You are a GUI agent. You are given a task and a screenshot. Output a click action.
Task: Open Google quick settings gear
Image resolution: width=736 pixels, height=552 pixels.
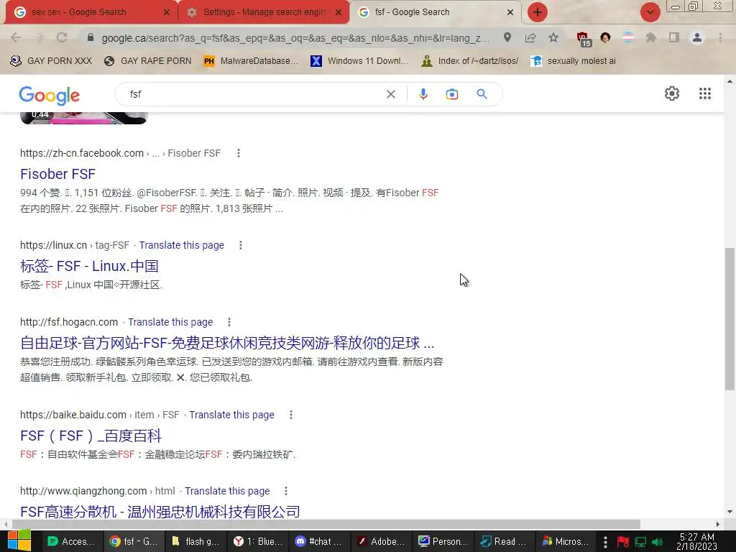pyautogui.click(x=672, y=93)
